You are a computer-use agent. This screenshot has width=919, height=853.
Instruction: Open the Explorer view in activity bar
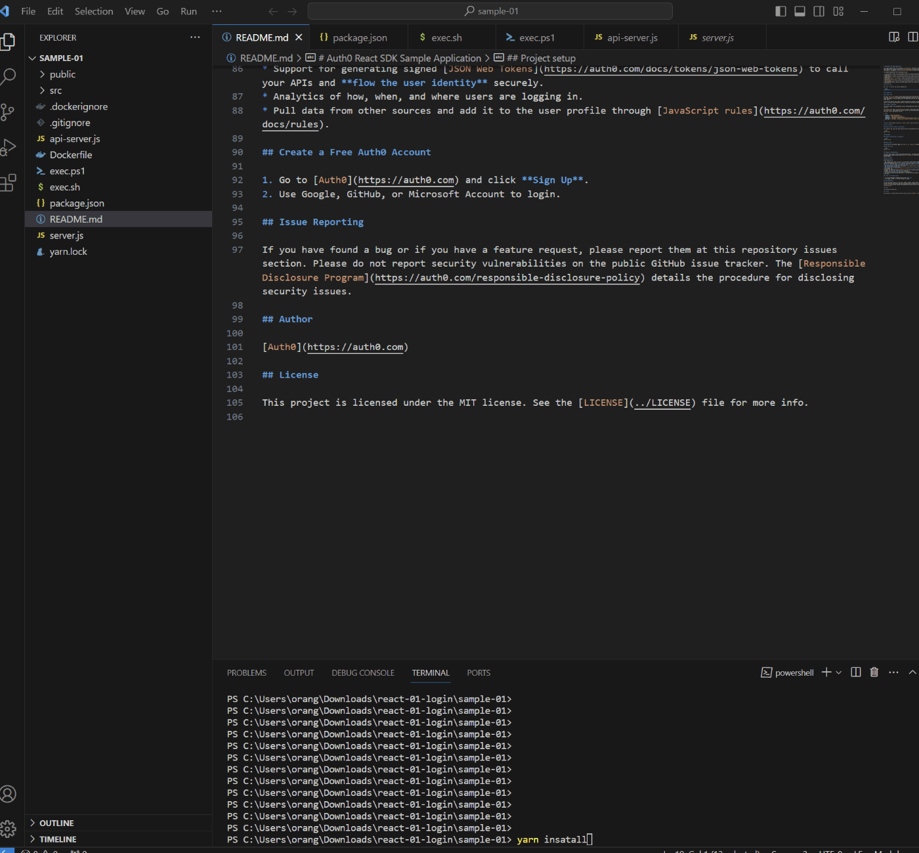(x=8, y=42)
